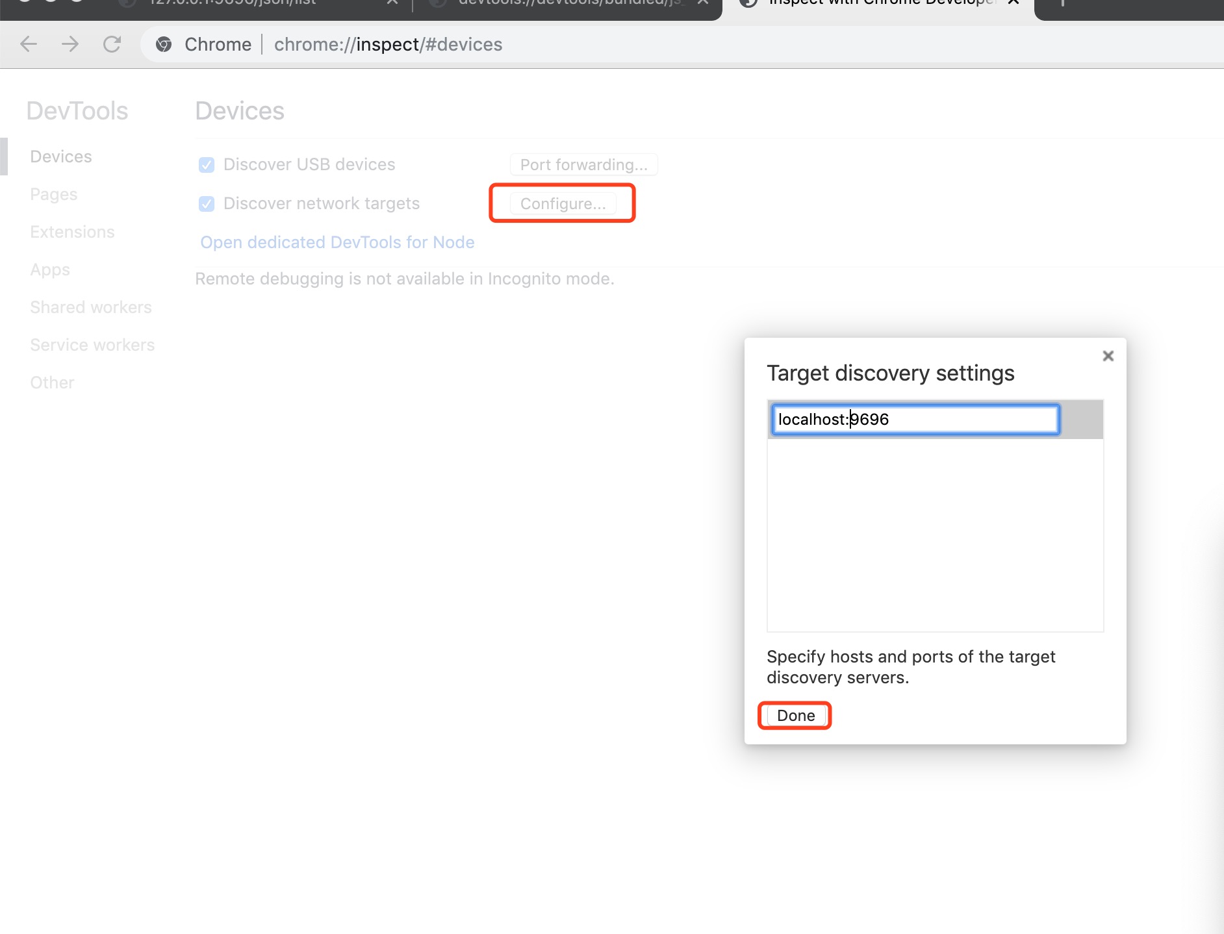Screen dimensions: 1224x934
Task: Open the Port forwarding settings
Action: pyautogui.click(x=583, y=165)
